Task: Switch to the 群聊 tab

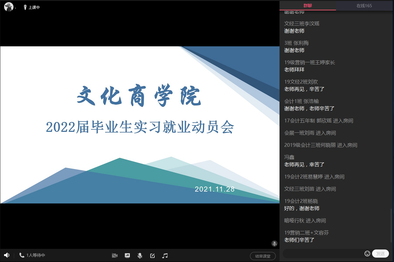Action: [308, 6]
